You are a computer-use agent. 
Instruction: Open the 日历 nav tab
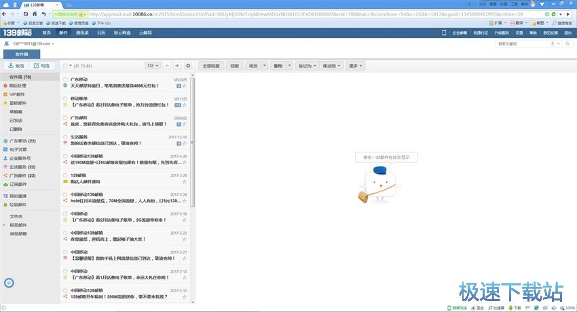tap(101, 33)
